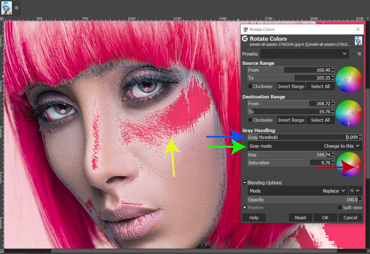Enable Clockwise in Source Range

[x=249, y=86]
